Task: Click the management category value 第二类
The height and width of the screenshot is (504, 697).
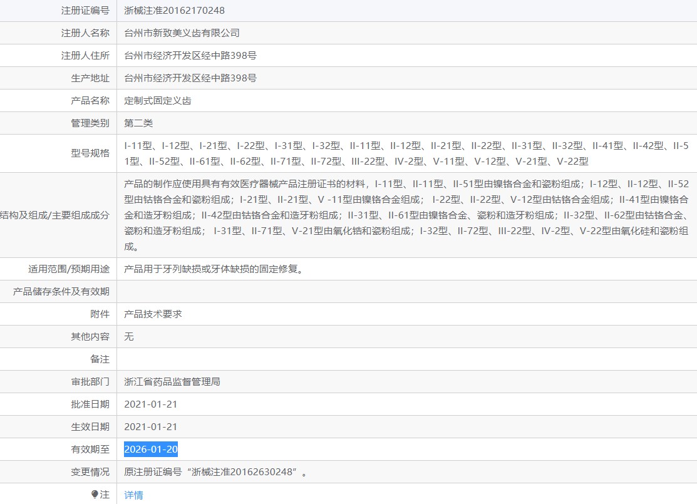Action: coord(138,123)
